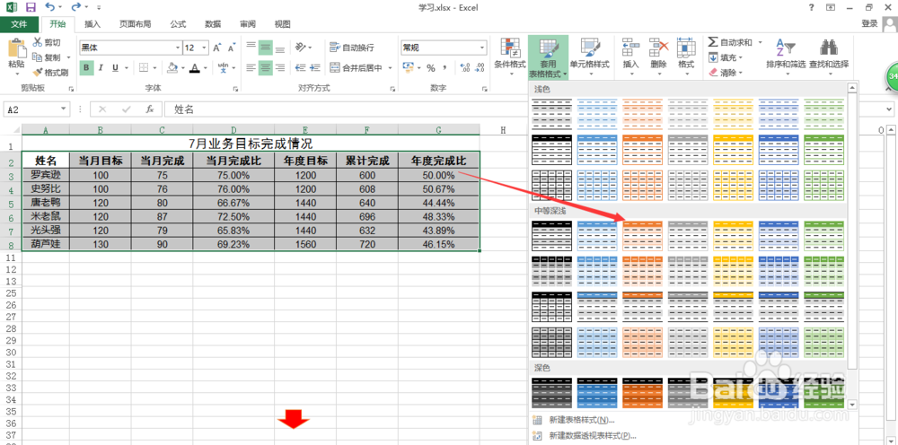Click the Save icon in quick access toolbar
Screen dimensions: 898x445
click(x=31, y=7)
